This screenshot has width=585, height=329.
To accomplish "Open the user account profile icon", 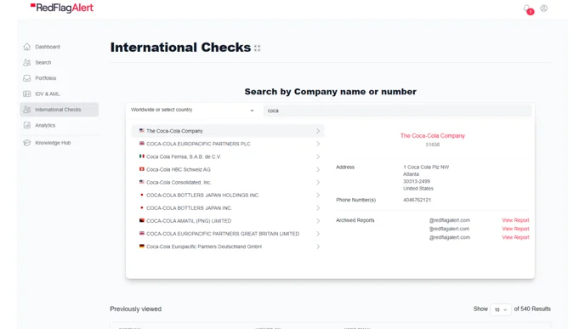I will 543,9.
